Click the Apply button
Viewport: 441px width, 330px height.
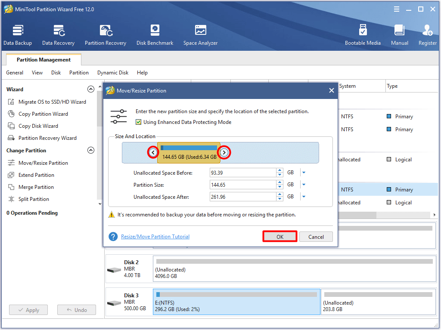click(28, 310)
